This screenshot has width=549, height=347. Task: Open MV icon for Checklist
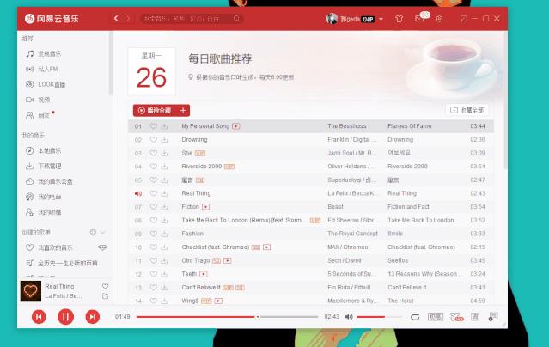267,247
